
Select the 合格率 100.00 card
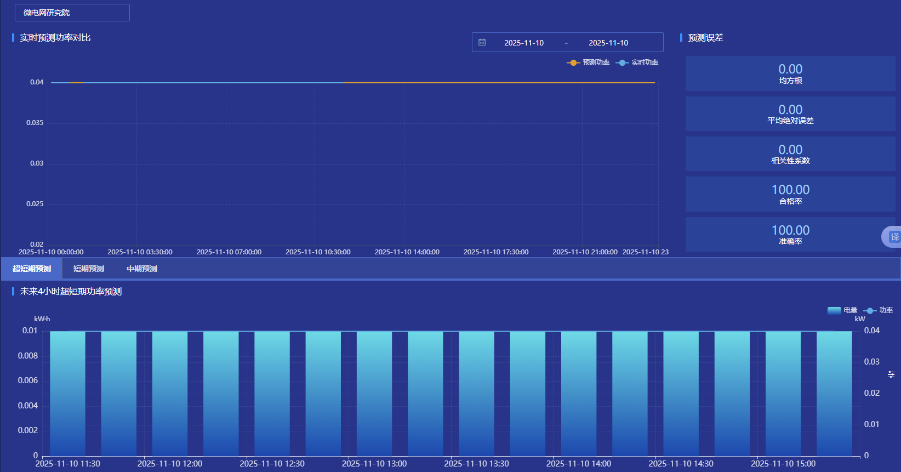(x=790, y=194)
